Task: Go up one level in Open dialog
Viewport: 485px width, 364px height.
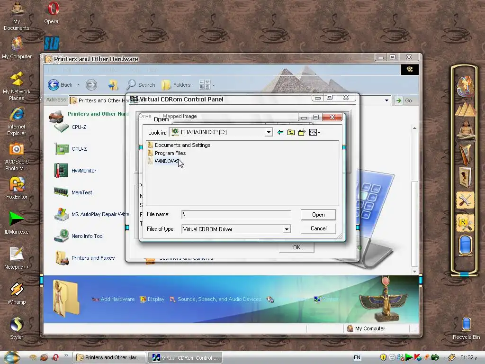Action: (291, 133)
